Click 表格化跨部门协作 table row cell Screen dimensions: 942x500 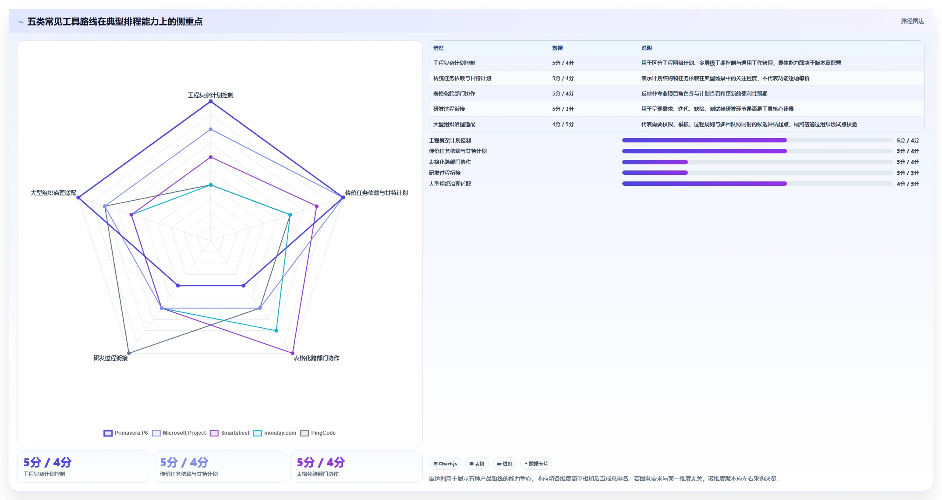coord(454,94)
